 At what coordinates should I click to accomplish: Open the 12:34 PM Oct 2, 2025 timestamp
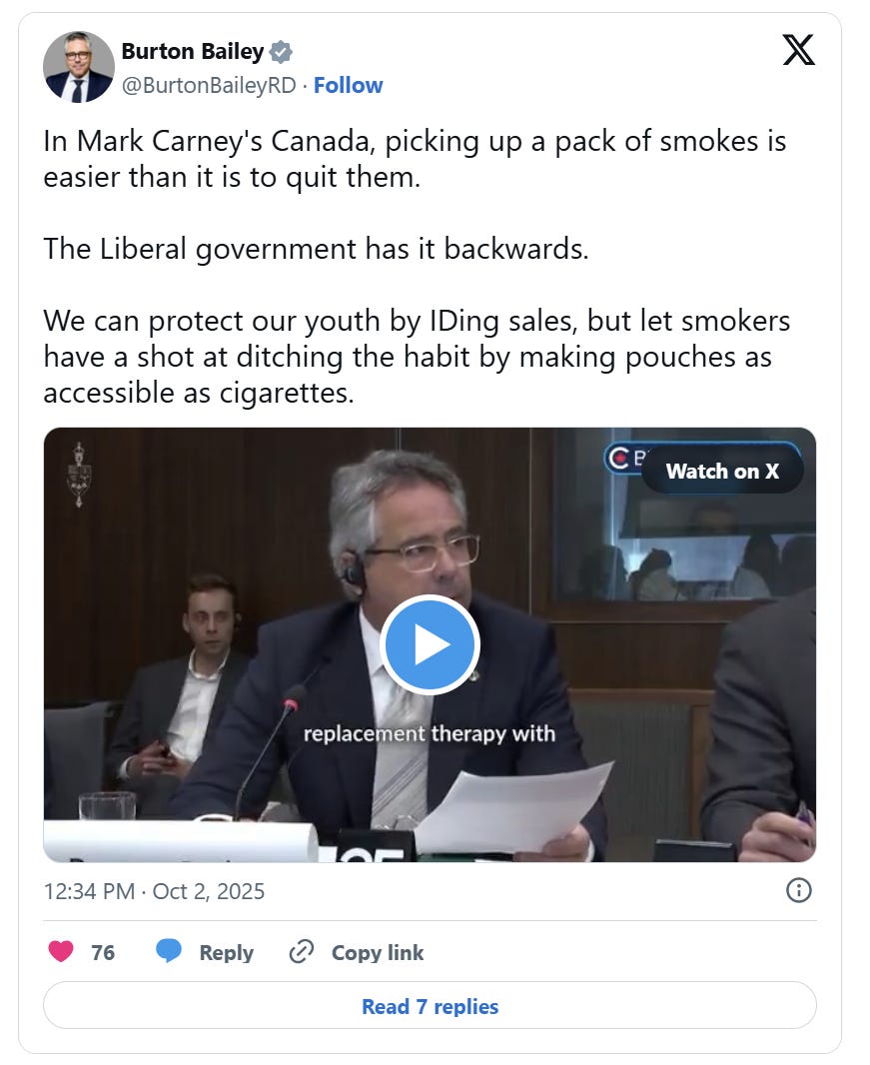[154, 891]
